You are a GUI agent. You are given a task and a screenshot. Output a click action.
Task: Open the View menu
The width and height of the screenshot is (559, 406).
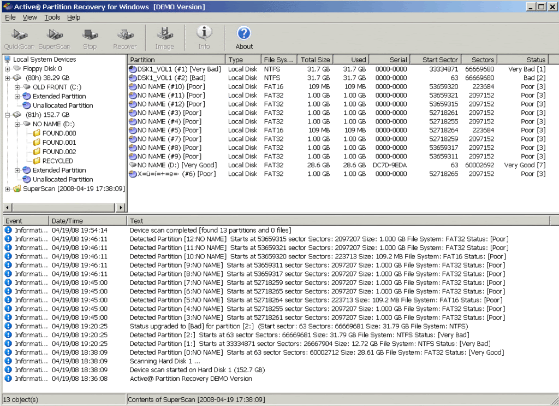pos(29,17)
